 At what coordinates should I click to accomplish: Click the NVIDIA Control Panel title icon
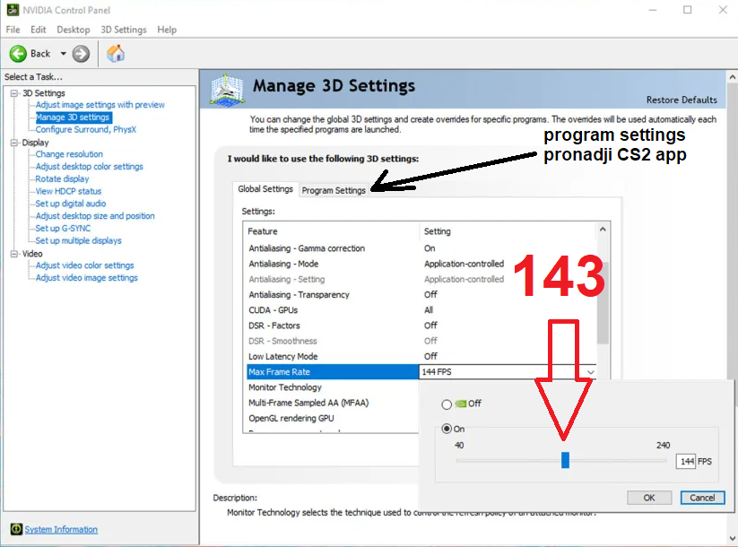(11, 10)
